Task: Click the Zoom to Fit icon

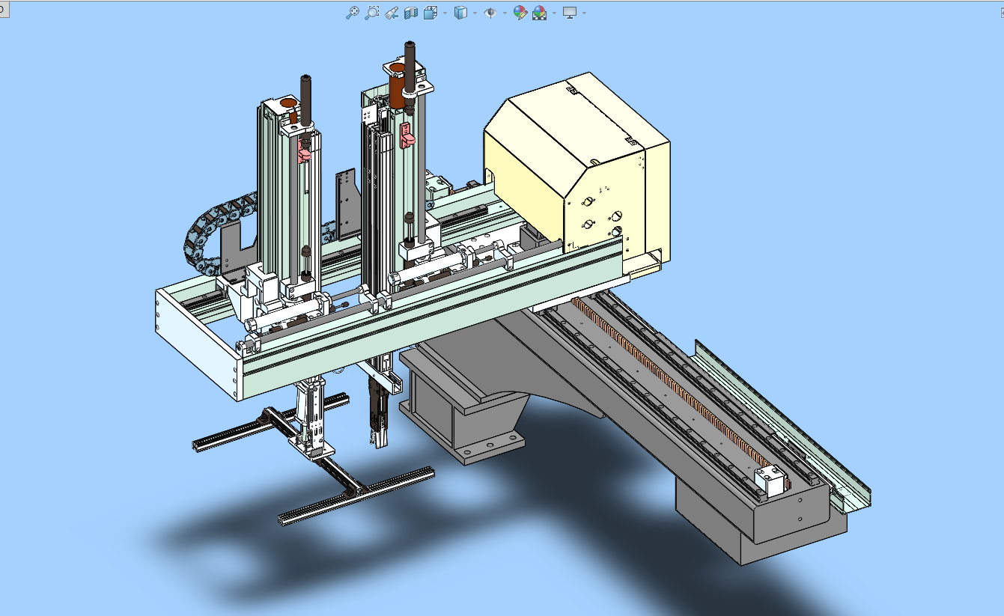Action: [x=353, y=13]
